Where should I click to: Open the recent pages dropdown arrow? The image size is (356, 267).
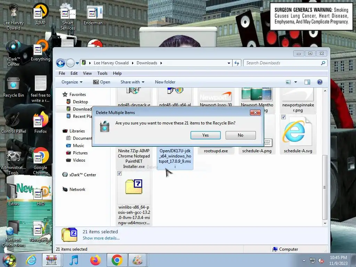[x=77, y=63]
